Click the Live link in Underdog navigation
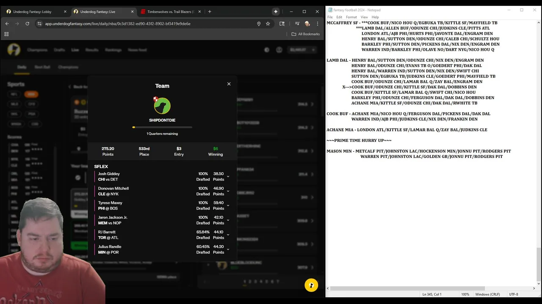 pyautogui.click(x=75, y=50)
